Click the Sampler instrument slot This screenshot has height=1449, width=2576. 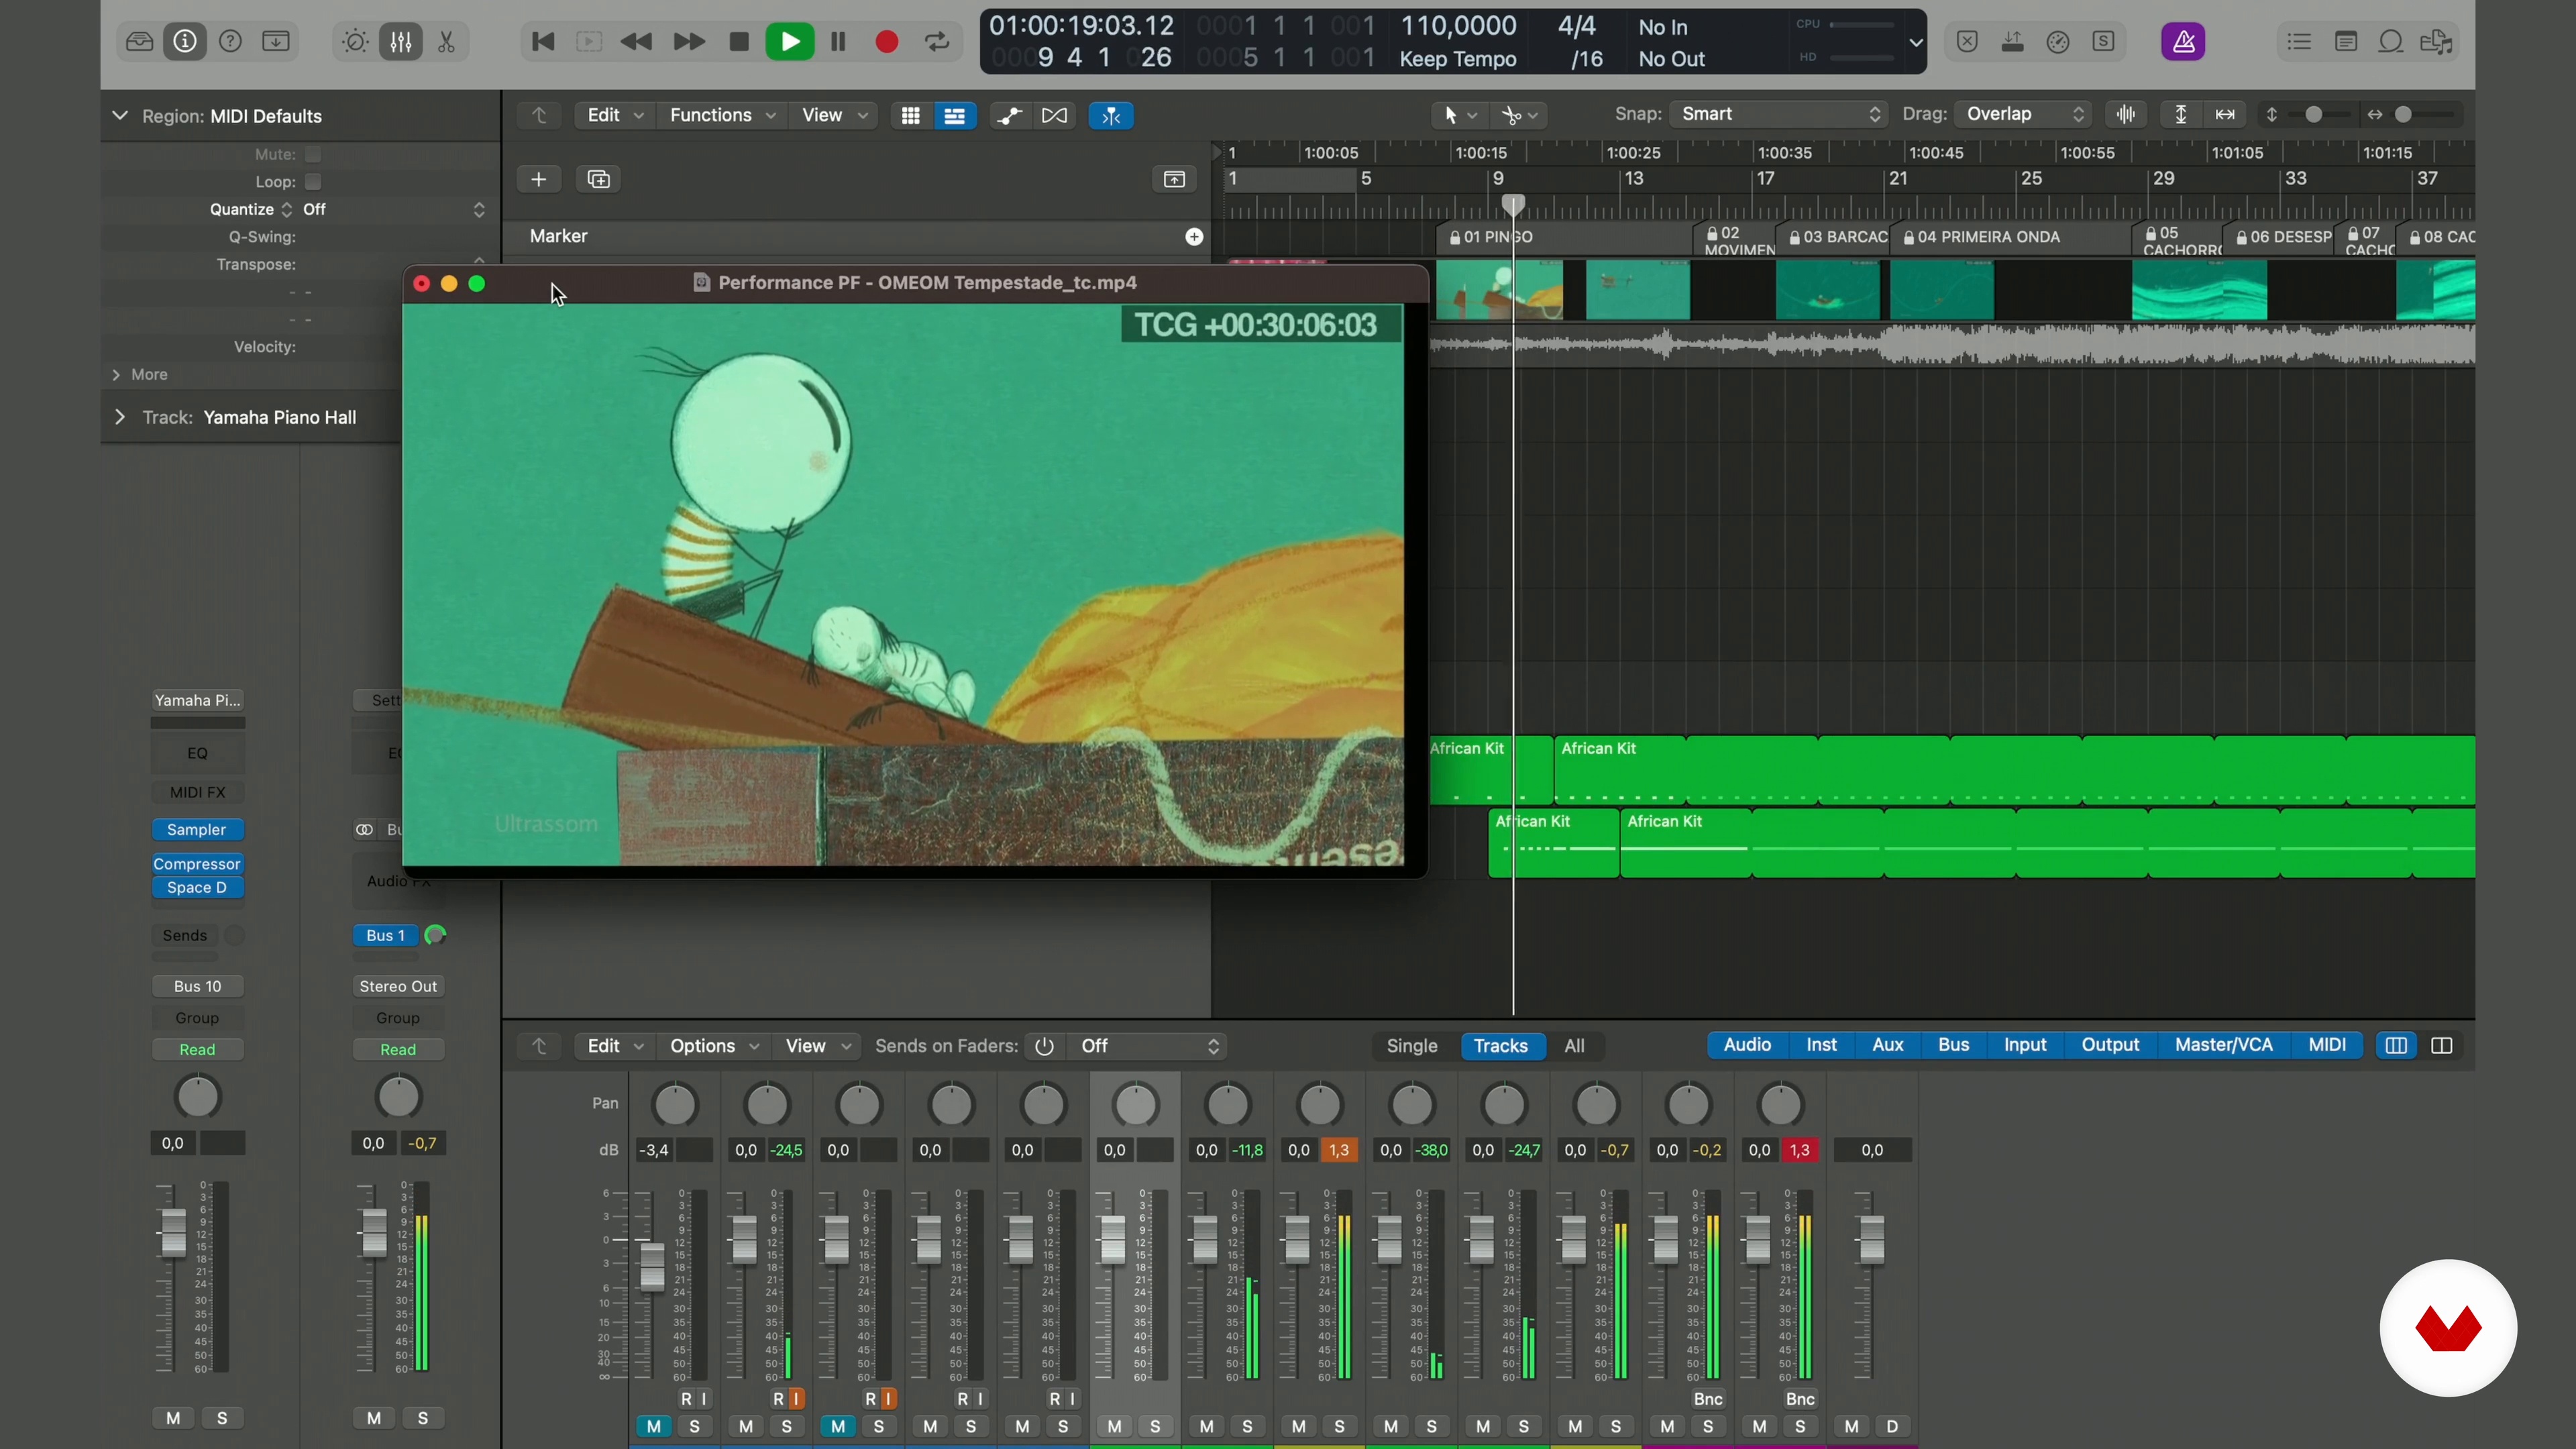point(197,830)
